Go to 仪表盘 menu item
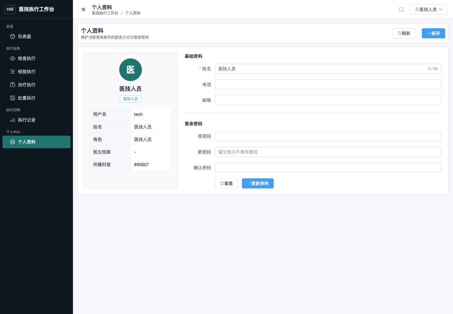The width and height of the screenshot is (453, 314). pos(36,36)
